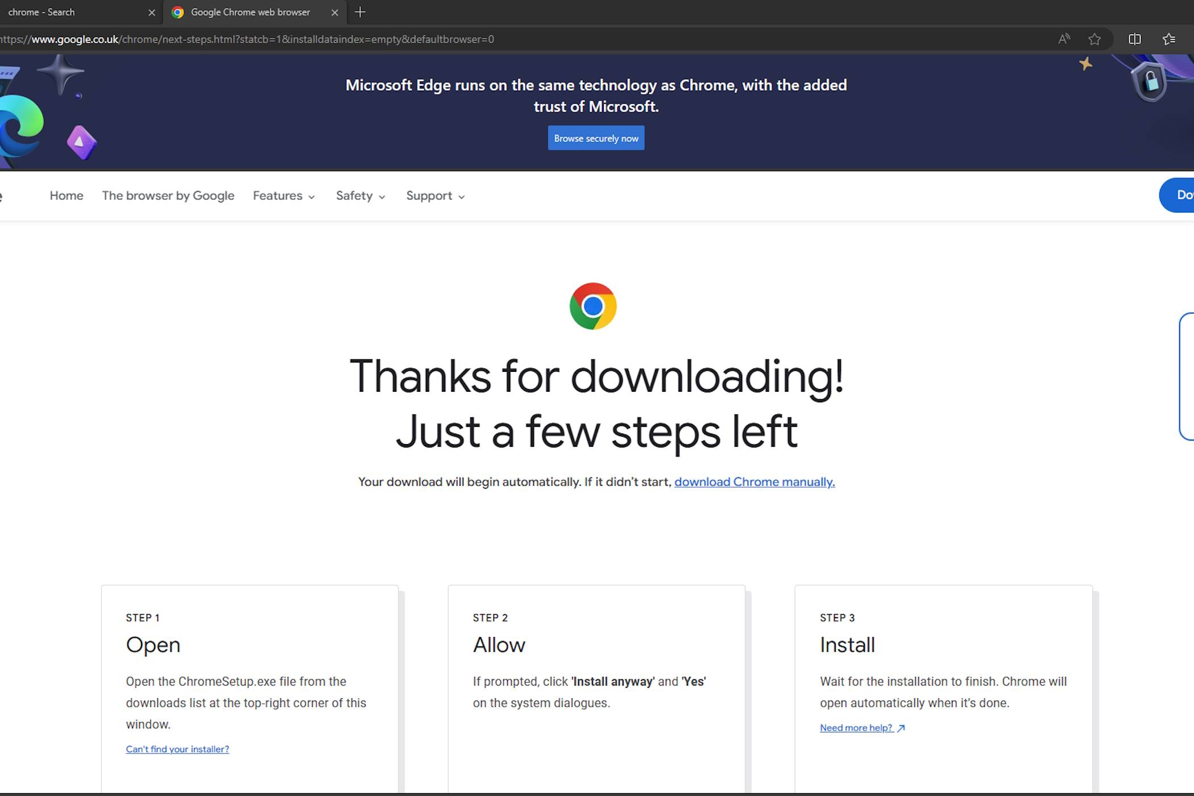1194x796 pixels.
Task: Expand the Support dropdown menu
Action: pyautogui.click(x=436, y=196)
